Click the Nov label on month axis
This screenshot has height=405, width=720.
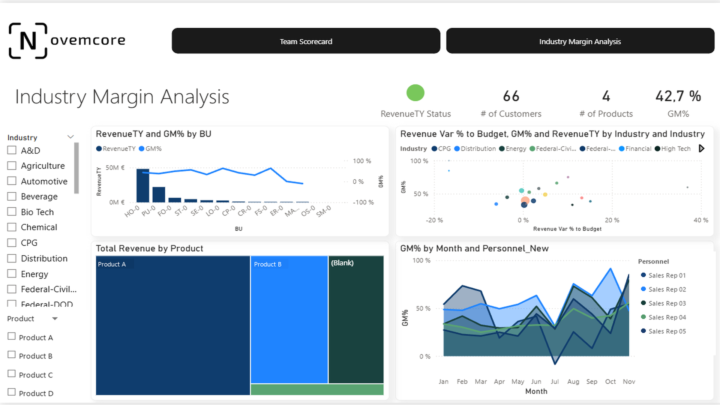tap(629, 381)
